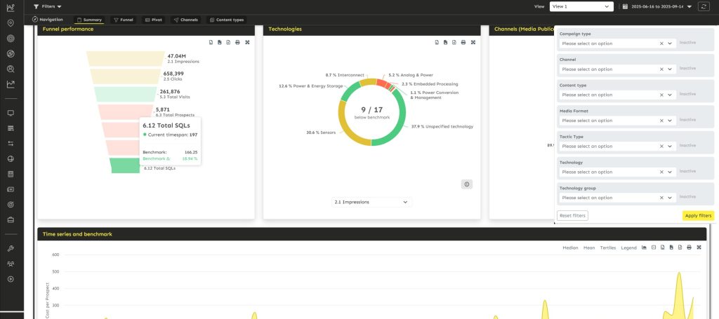Expand Technologies panel to fullscreen

pos(473,43)
